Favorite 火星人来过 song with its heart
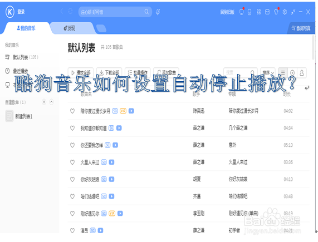Screen dimensions: 318x242 (x=72, y=162)
